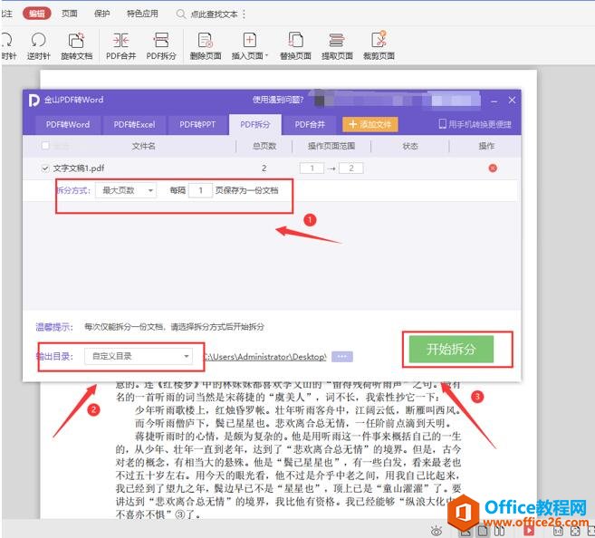Switch to PDF转Excel tab
This screenshot has height=538, width=595.
(134, 124)
